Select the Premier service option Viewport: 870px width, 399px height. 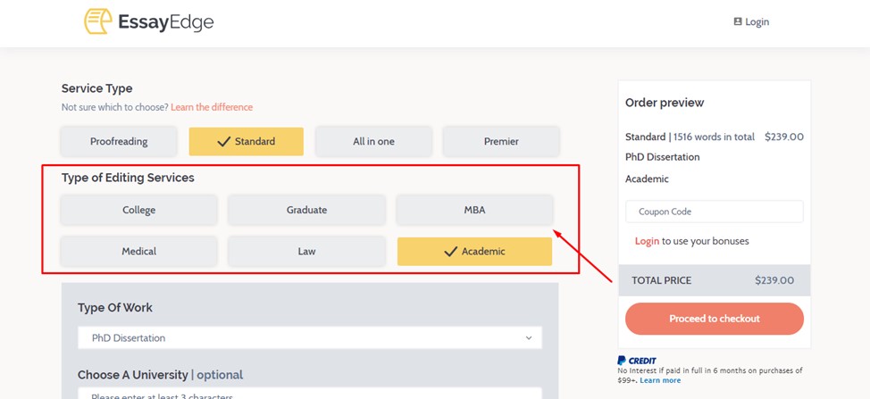tap(501, 141)
